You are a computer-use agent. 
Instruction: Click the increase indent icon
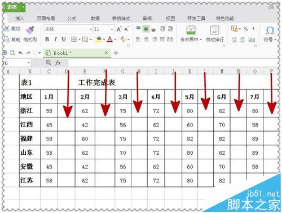[x=170, y=29]
